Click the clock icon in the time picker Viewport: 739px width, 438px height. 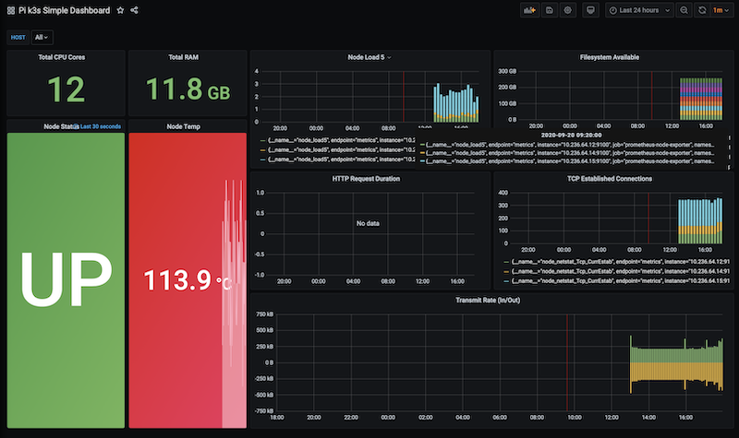click(x=612, y=10)
